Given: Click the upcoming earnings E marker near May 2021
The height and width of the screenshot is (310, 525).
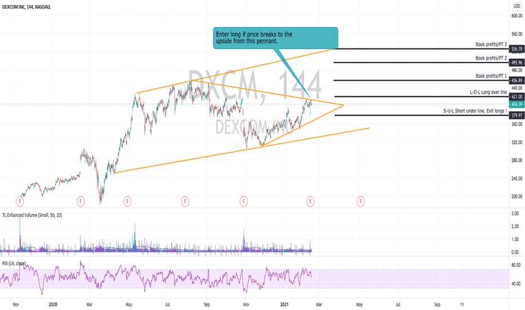Looking at the screenshot, I should [361, 201].
